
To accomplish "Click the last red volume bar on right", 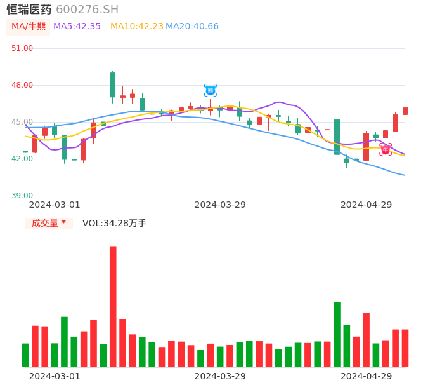I will pyautogui.click(x=405, y=348).
